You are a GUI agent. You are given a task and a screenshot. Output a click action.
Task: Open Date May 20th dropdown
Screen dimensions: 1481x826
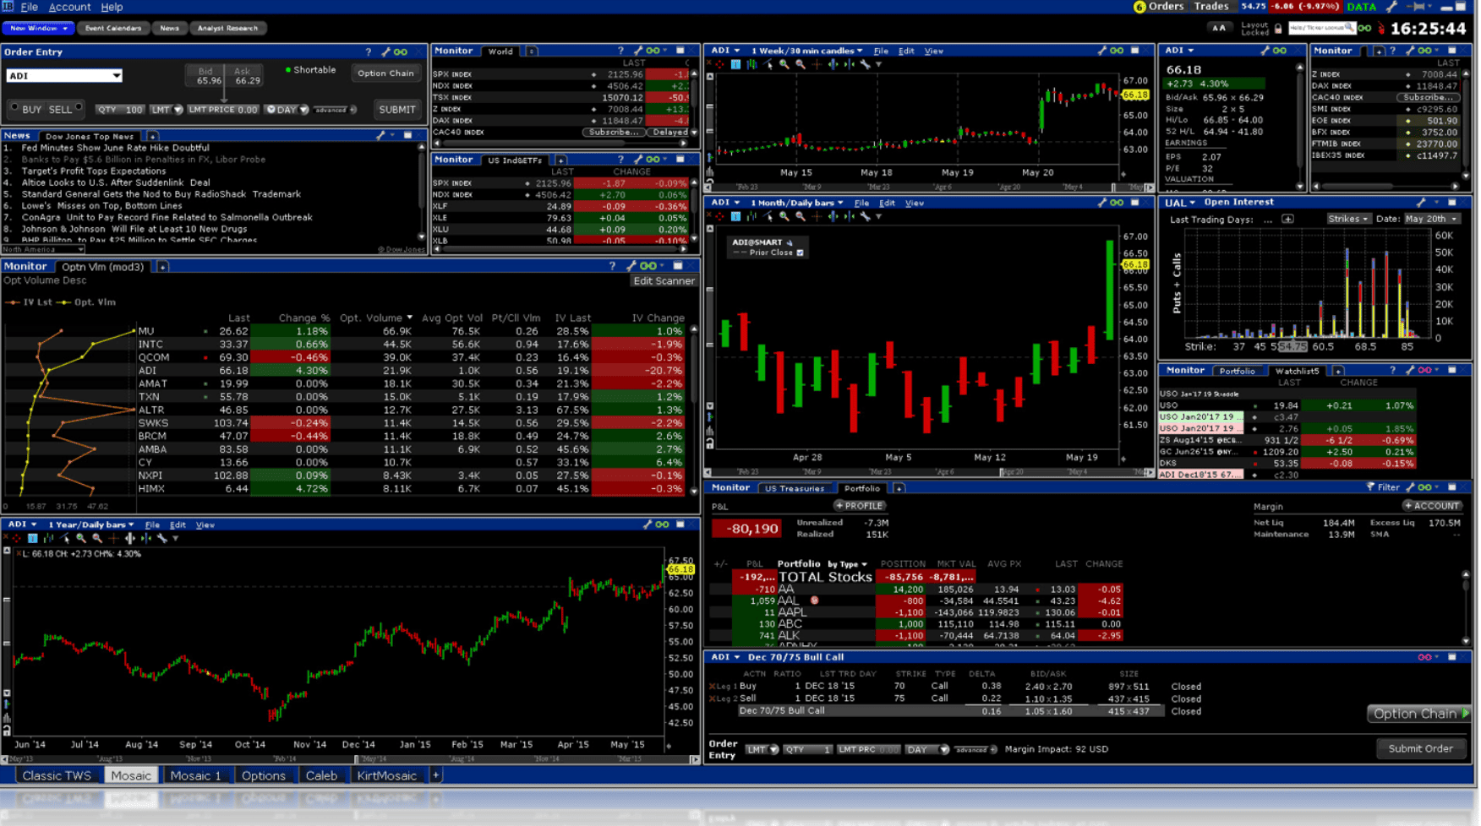click(1431, 219)
